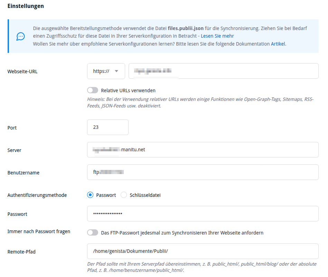Screen dimensions: 328x277
Task: Click the Server field ending in manitu.net
Action: (x=203, y=150)
